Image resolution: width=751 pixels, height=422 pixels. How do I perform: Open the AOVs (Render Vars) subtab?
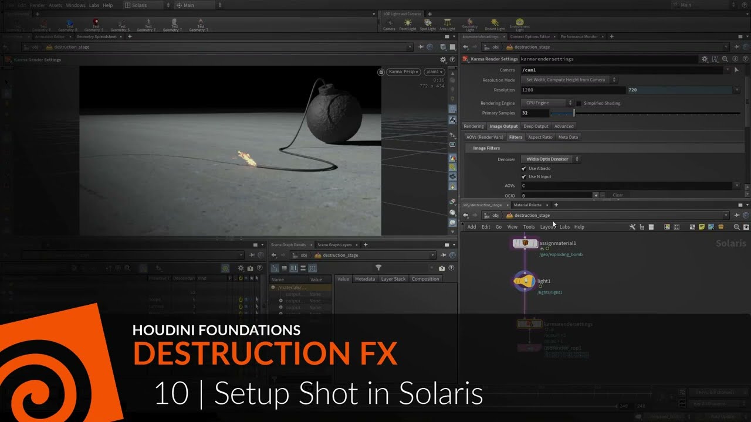point(484,137)
